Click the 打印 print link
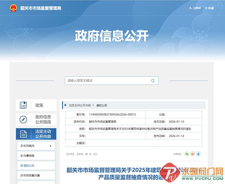This screenshot has height=184, width=225. click(70, 154)
